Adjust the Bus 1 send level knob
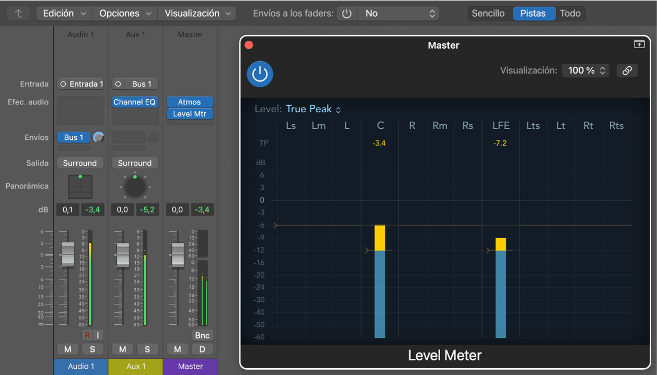 coord(99,137)
